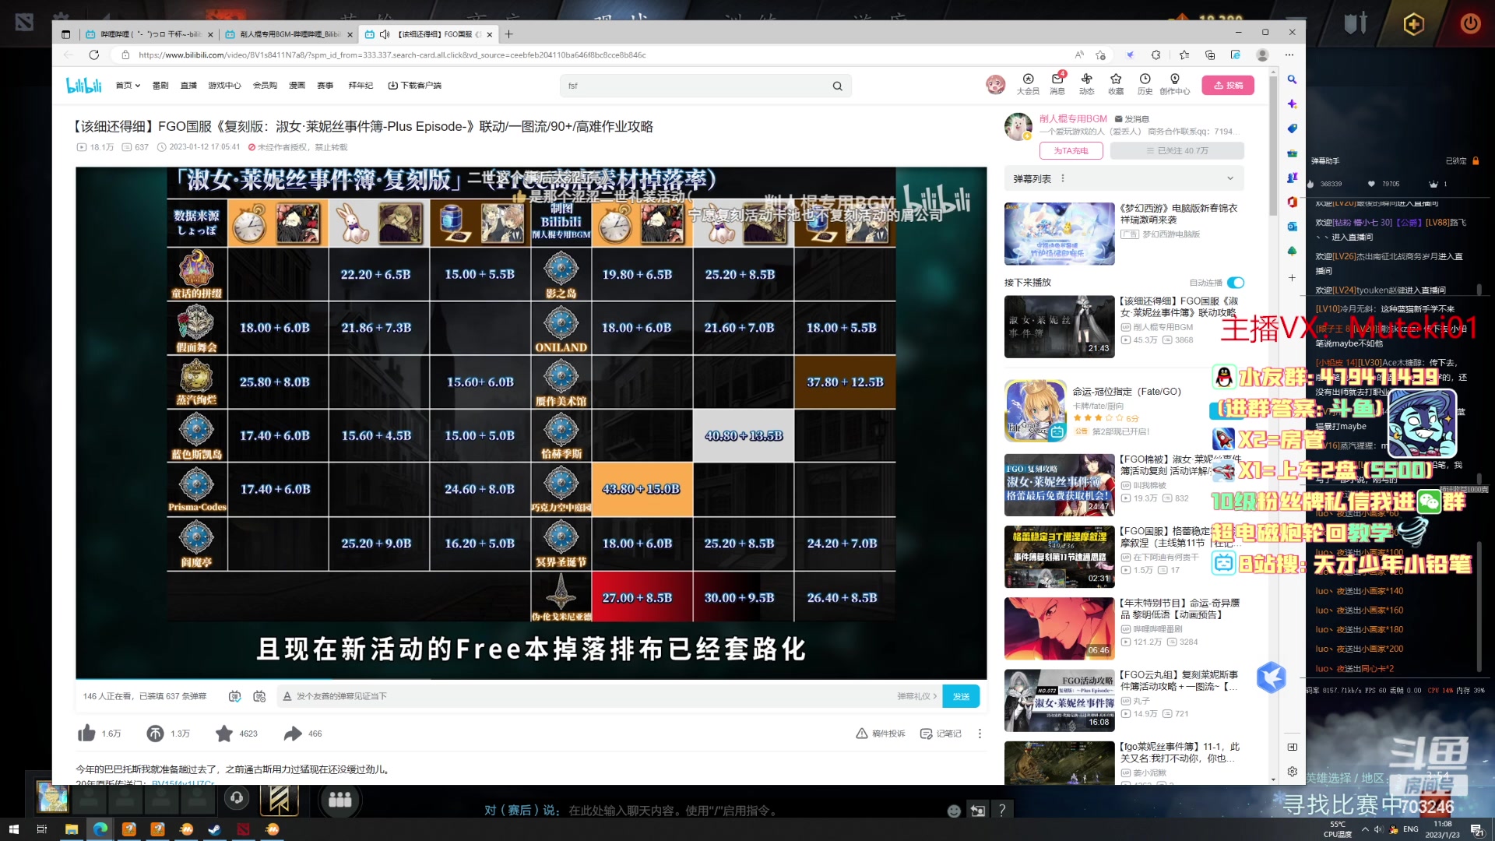
Task: Open the 消息 messages icon
Action: (x=1057, y=84)
